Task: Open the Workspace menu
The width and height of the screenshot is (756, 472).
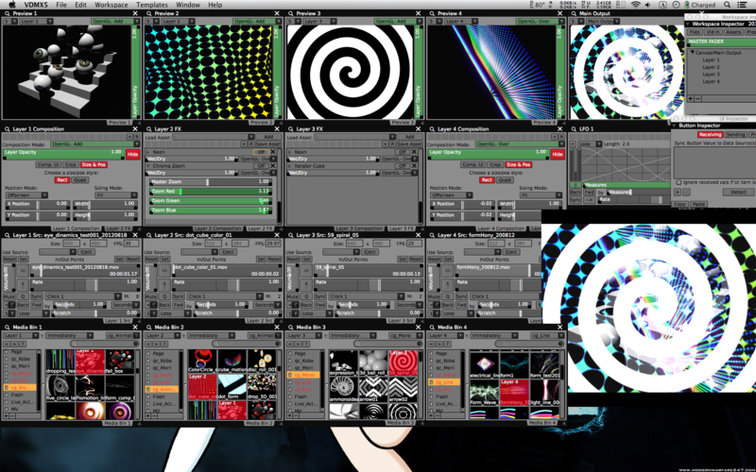Action: [x=111, y=5]
